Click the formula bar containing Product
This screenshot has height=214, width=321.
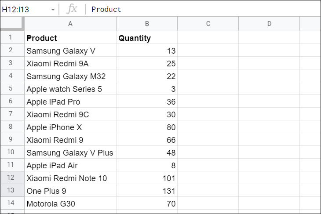(203, 9)
